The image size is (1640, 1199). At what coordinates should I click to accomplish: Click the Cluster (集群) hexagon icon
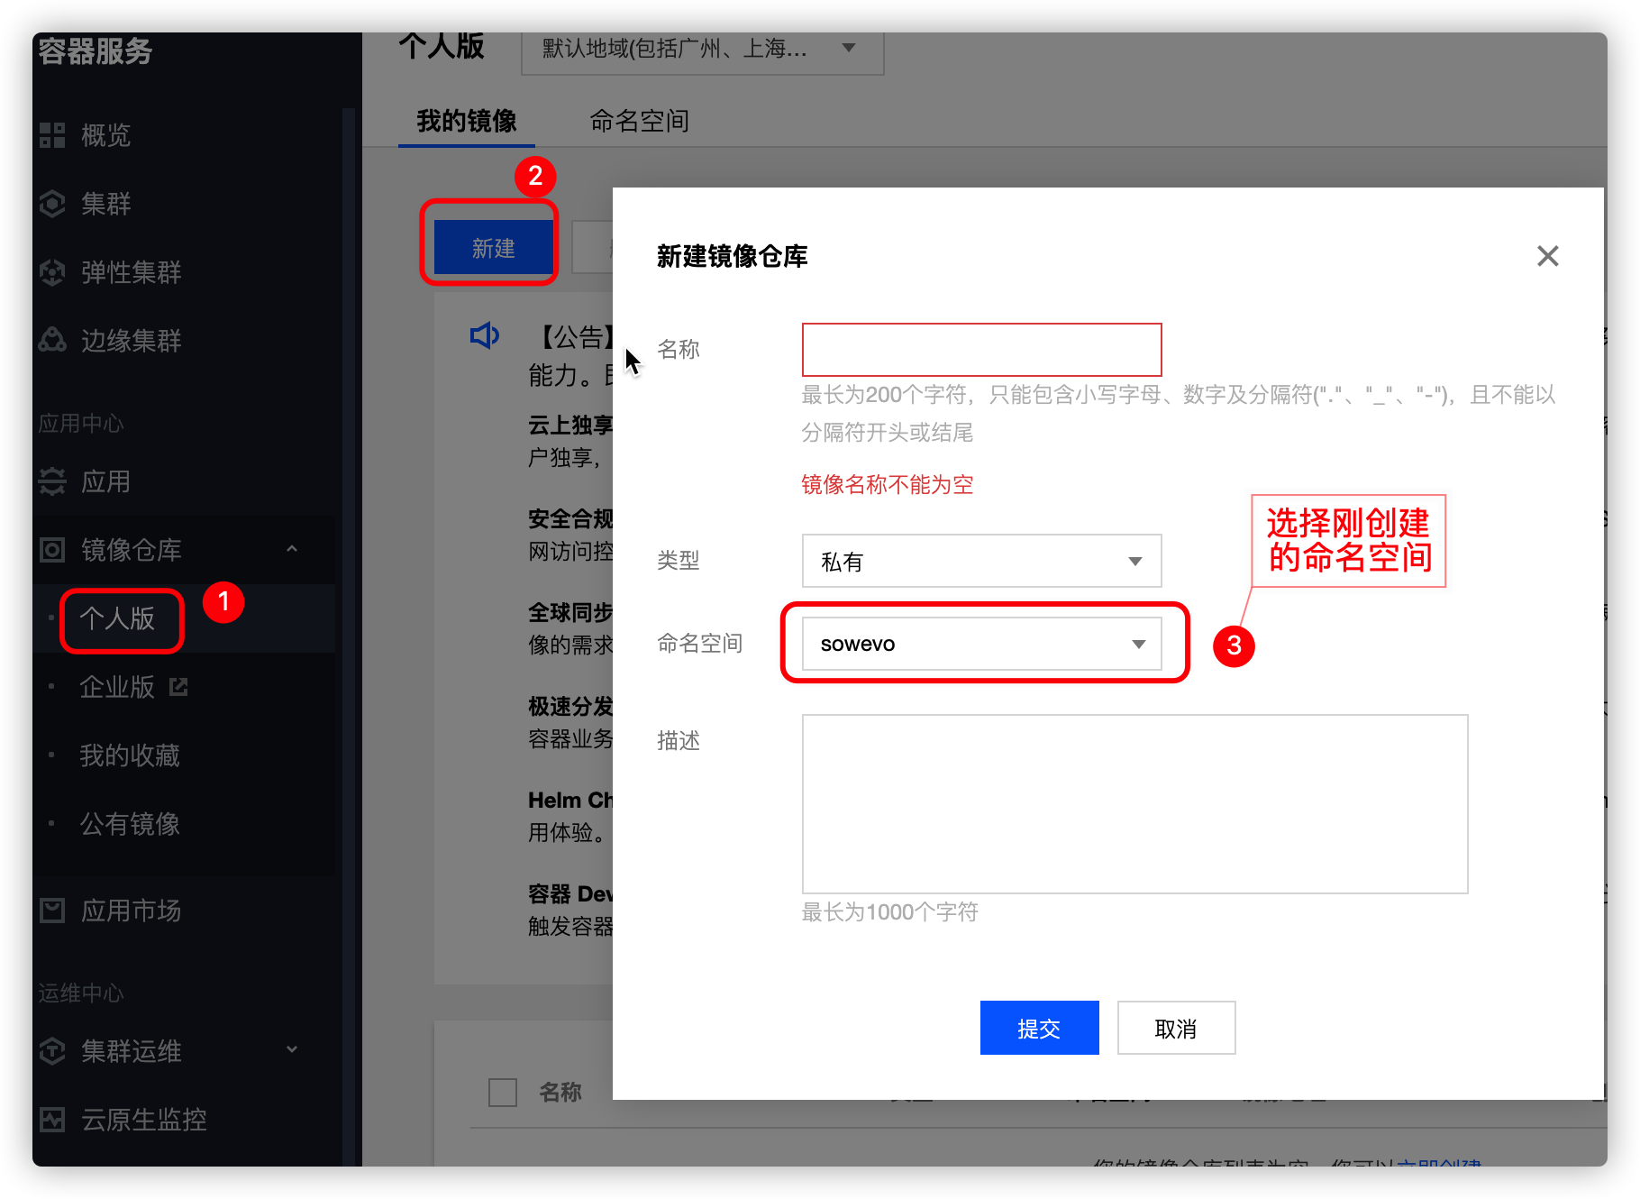pos(52,204)
